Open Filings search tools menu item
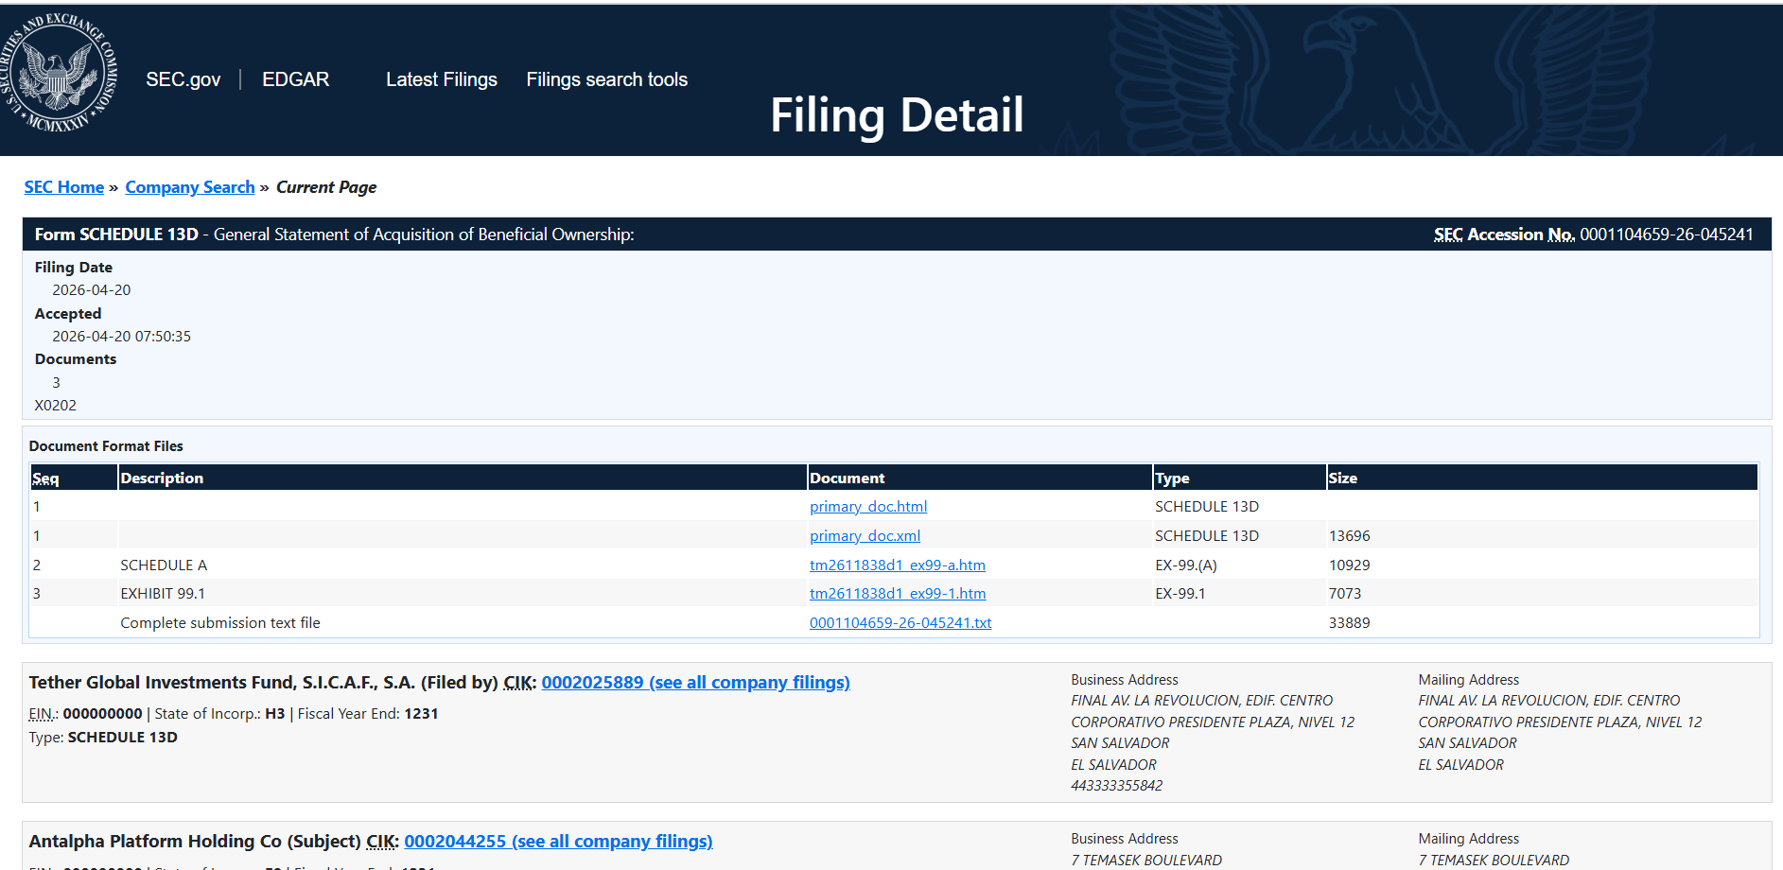This screenshot has height=870, width=1783. pos(607,79)
